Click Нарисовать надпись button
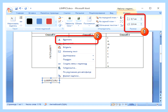 tap(13, 22)
